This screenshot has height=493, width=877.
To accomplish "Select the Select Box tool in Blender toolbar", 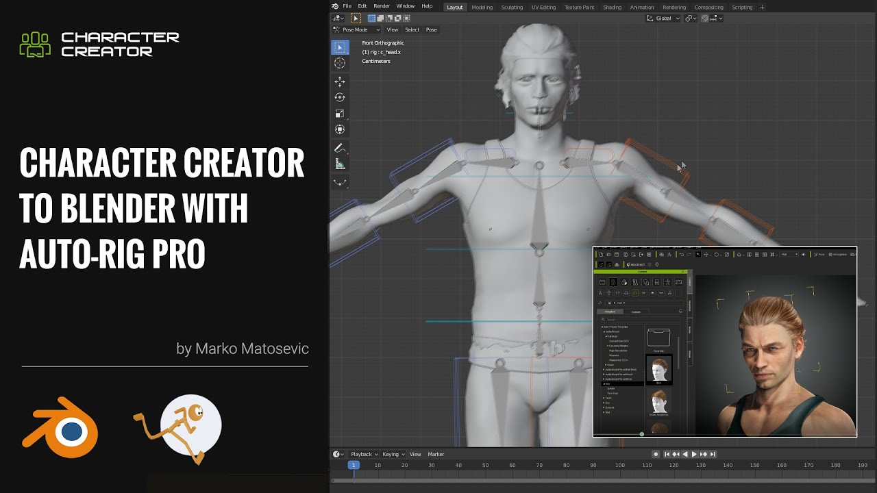I will click(340, 47).
